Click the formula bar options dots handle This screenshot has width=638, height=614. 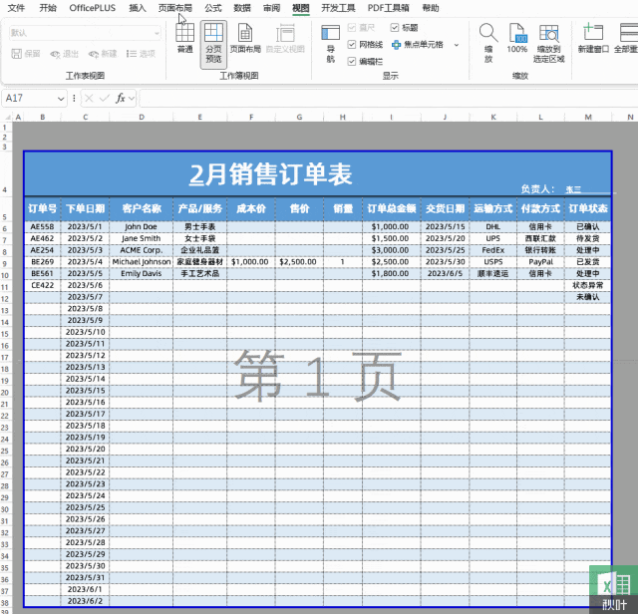pyautogui.click(x=74, y=98)
